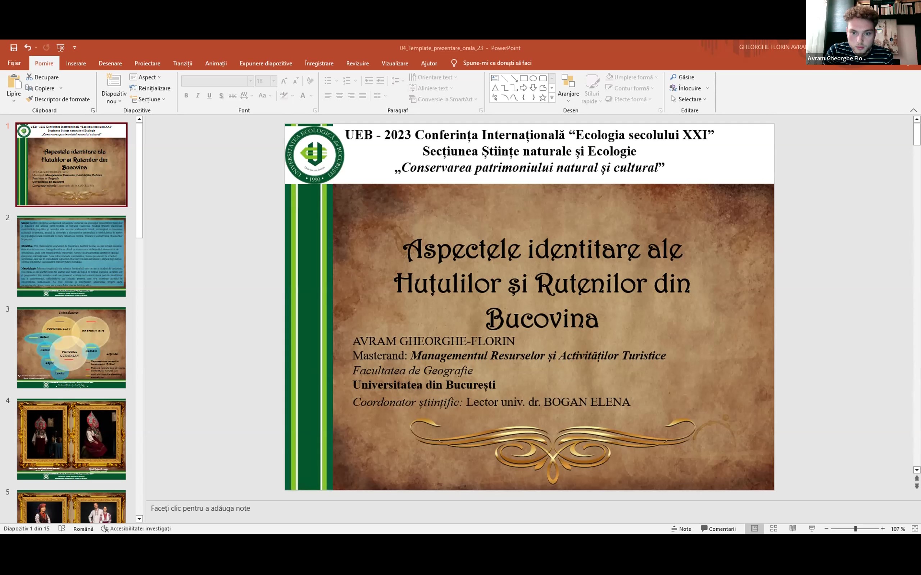Open the Inserare ribbon tab
Viewport: 921px width, 575px height.
76,63
